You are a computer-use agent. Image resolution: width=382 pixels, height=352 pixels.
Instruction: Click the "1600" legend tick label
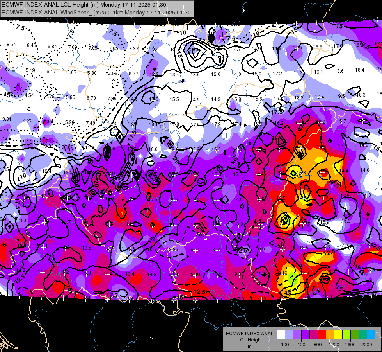pyautogui.click(x=350, y=345)
